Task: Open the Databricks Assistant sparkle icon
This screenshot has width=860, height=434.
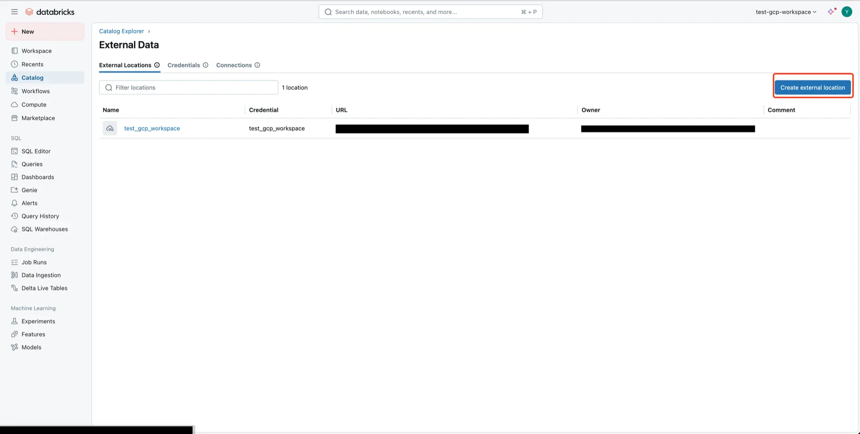Action: coord(832,12)
